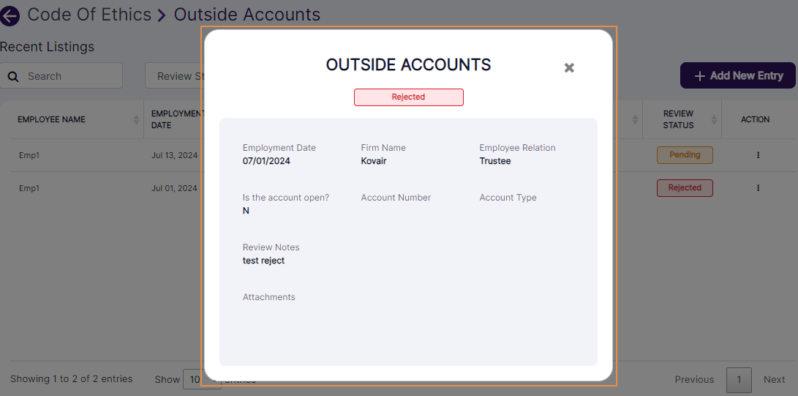The height and width of the screenshot is (396, 798).
Task: Click the Attachments label
Action: pyautogui.click(x=268, y=297)
